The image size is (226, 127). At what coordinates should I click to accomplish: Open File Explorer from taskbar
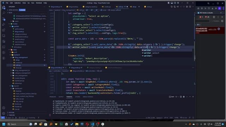(x=77, y=124)
